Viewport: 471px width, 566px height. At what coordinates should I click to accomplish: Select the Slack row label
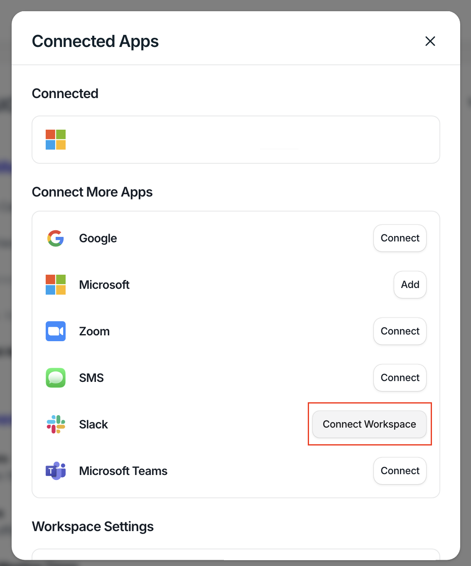(x=93, y=424)
